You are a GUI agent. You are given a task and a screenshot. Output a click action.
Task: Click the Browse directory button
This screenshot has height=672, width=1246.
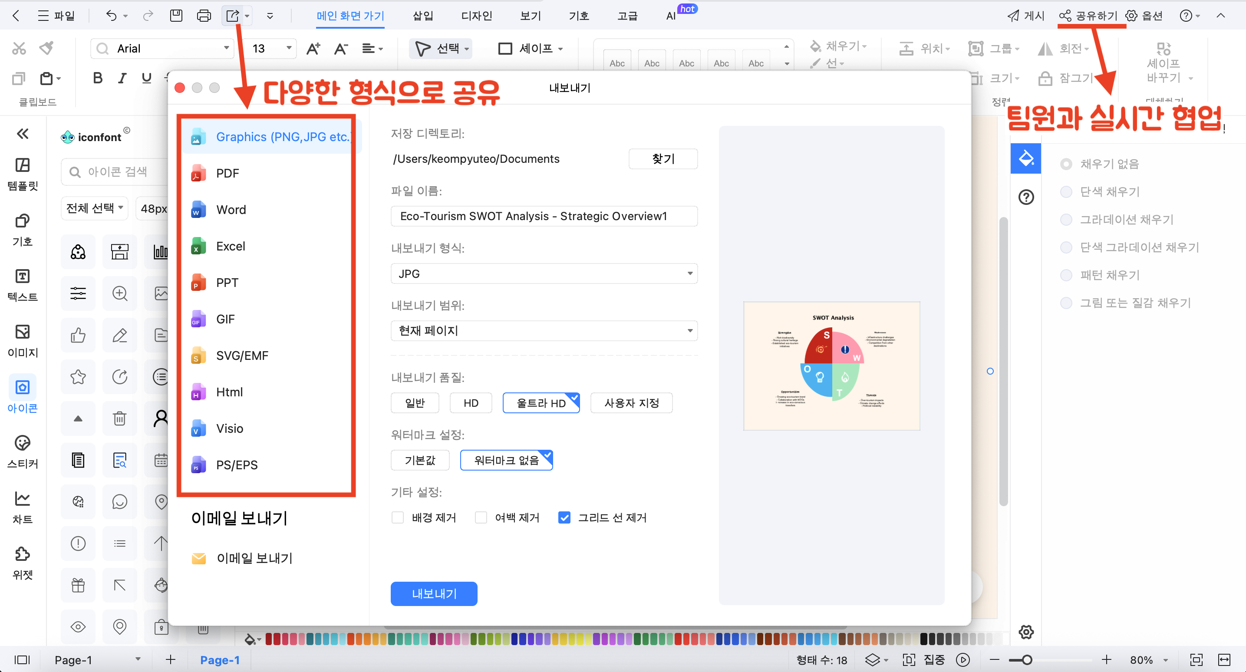663,159
